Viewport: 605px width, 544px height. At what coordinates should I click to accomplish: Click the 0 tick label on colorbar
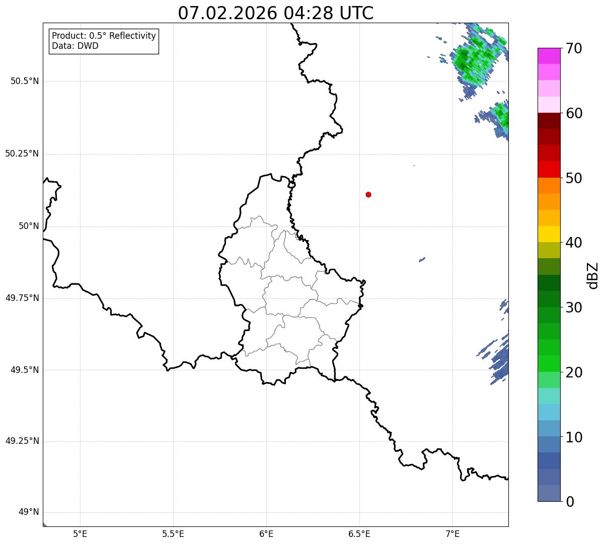tap(569, 502)
